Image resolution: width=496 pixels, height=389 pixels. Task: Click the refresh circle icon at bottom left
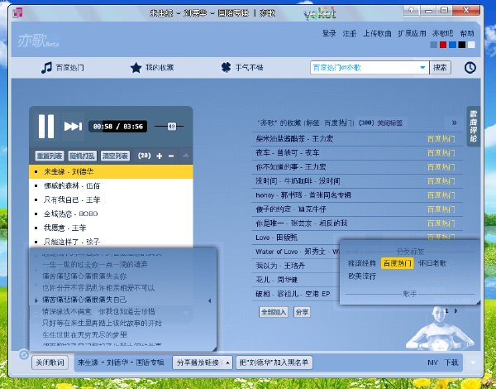tap(24, 354)
